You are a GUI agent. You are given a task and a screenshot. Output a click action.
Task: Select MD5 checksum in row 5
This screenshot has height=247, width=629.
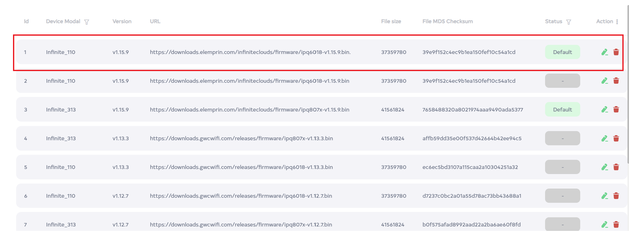tap(470, 167)
